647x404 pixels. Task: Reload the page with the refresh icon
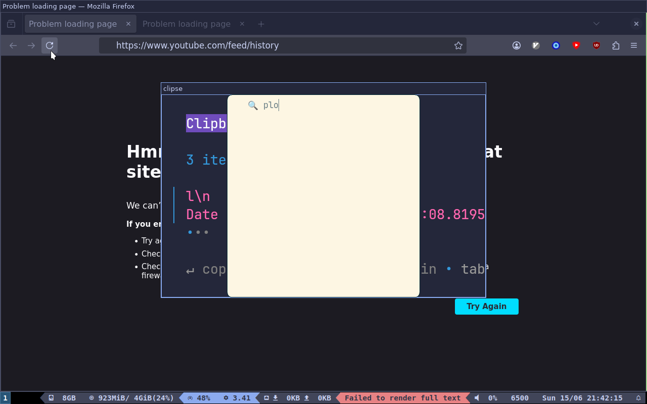(x=50, y=45)
